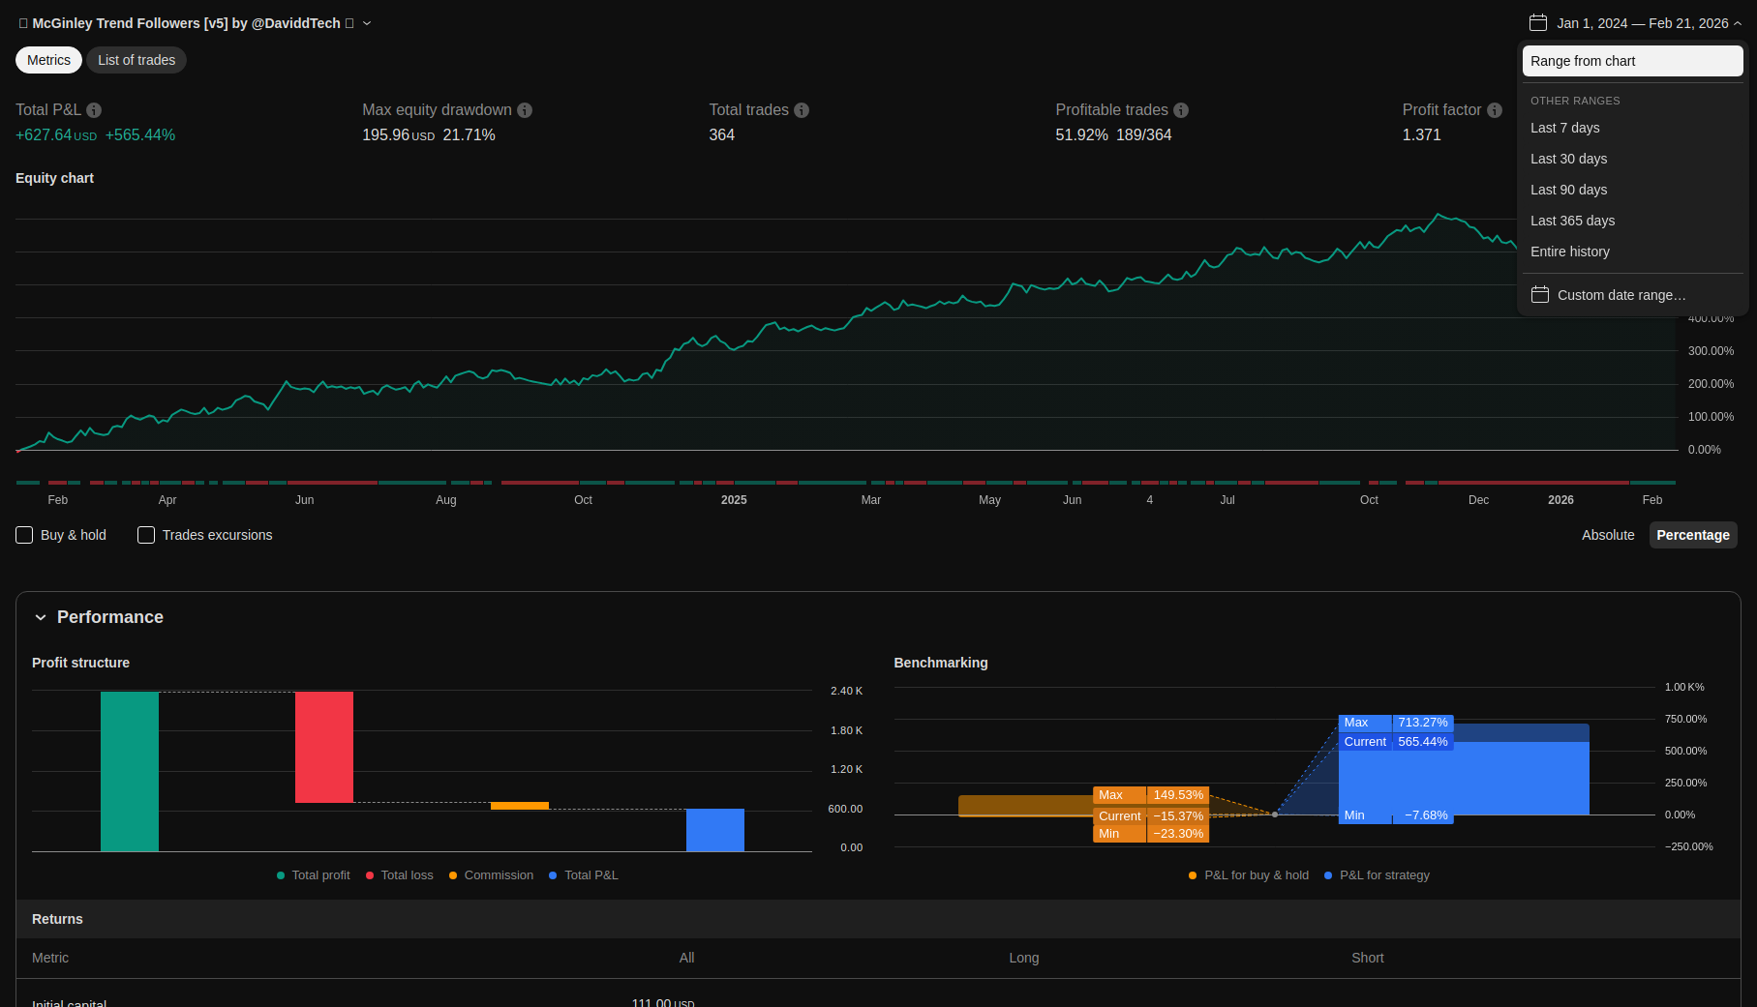Close the date range dropdown
The height and width of the screenshot is (1007, 1757).
pyautogui.click(x=1738, y=23)
